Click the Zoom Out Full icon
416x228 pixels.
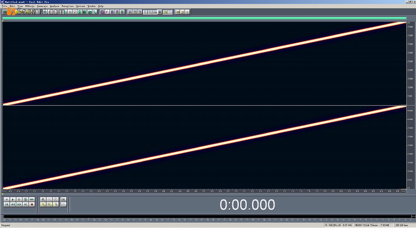coord(55,200)
